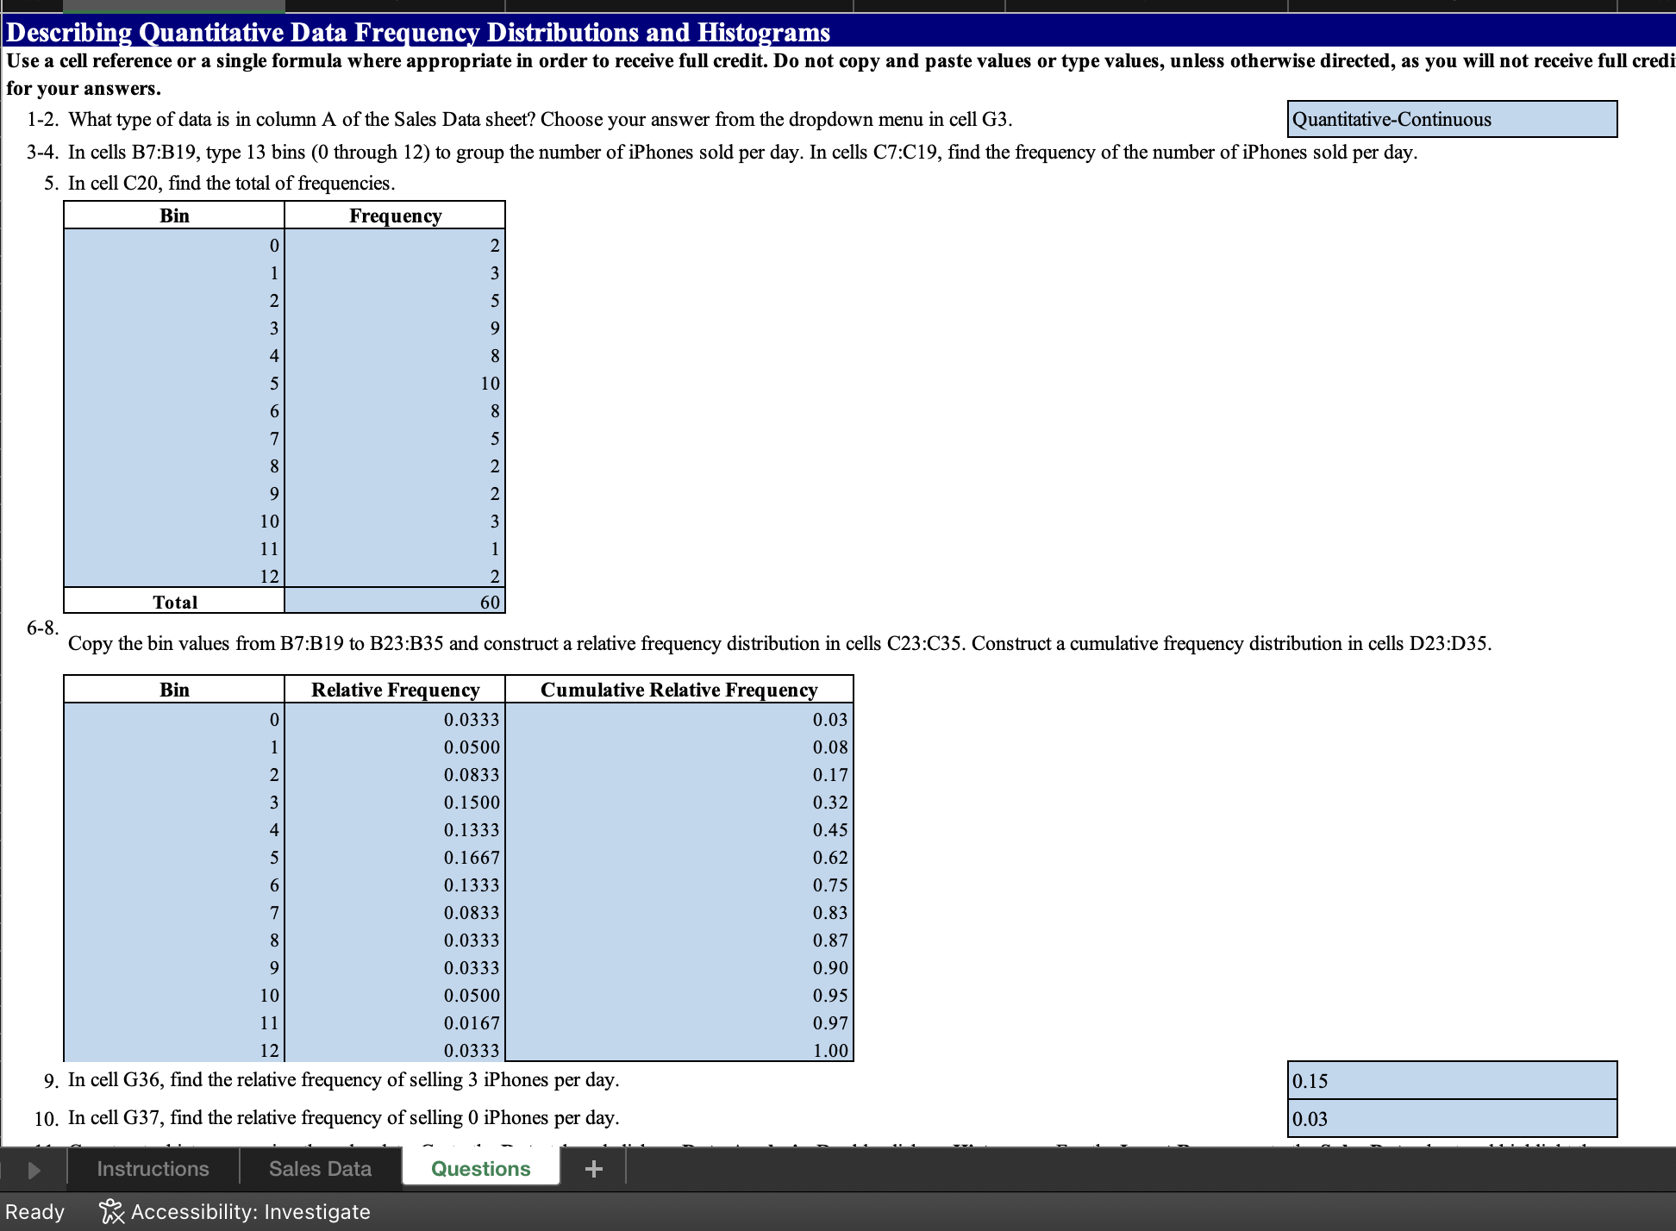This screenshot has width=1676, height=1231.
Task: Switch to the Instructions sheet tab
Action: tap(153, 1169)
